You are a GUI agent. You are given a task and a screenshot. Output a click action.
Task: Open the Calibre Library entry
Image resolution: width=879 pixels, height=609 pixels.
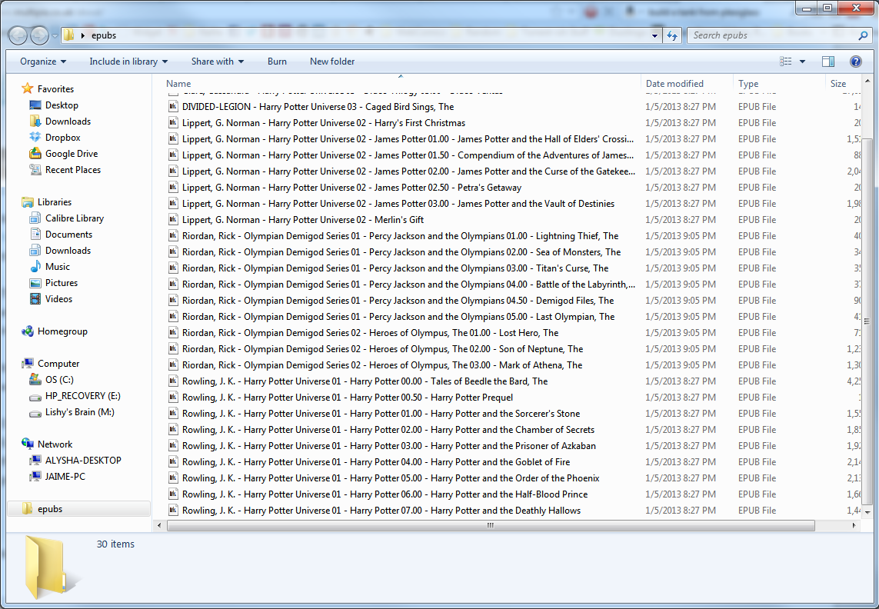click(x=75, y=218)
